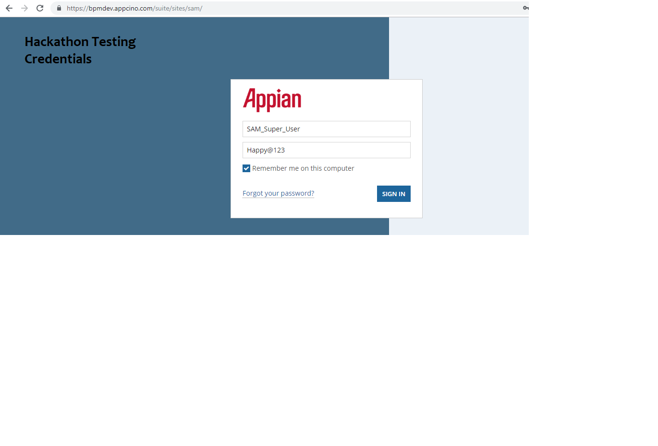View site security via the padlock icon
The width and height of the screenshot is (658, 446).
click(59, 8)
